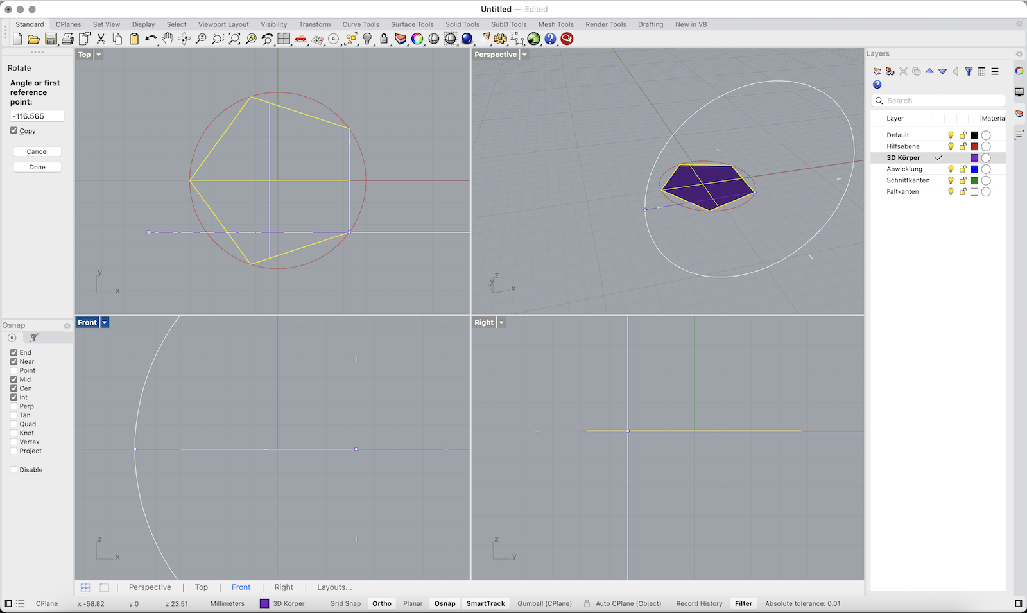
Task: Click the four viewports layout icon
Action: tap(284, 39)
